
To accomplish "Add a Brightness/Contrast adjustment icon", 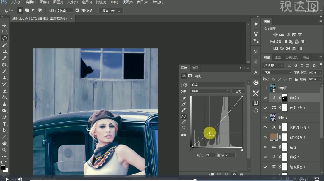I will point(276,35).
